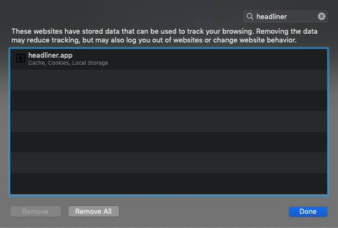Click the Cache, Cookies, Local Storage text
The image size is (338, 228).
click(68, 63)
